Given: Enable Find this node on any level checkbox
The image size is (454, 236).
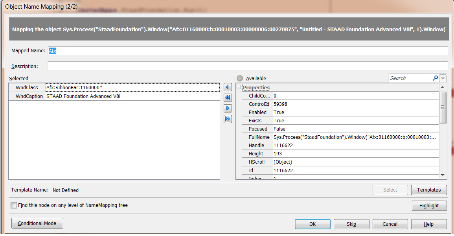Looking at the screenshot, I should [14, 205].
